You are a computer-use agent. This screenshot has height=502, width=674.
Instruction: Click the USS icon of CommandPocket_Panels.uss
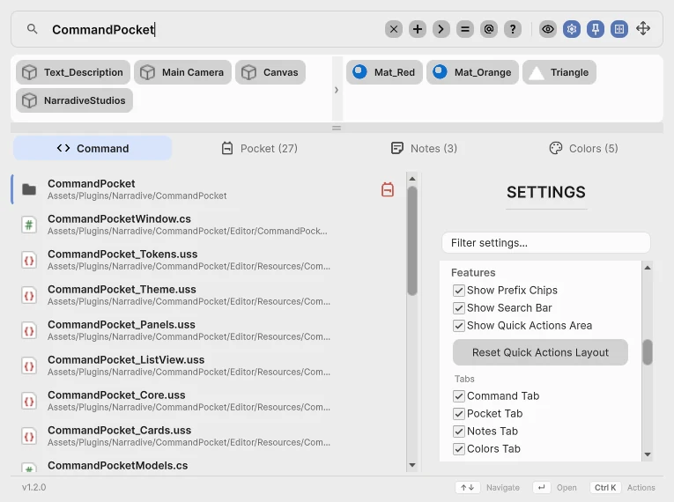coord(29,330)
